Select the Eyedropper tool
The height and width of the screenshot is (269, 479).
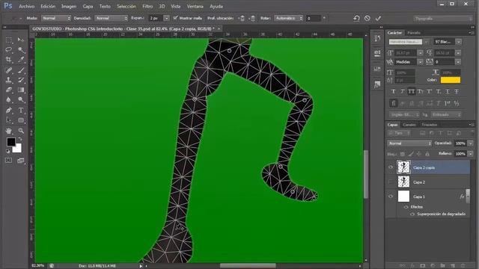coord(21,60)
